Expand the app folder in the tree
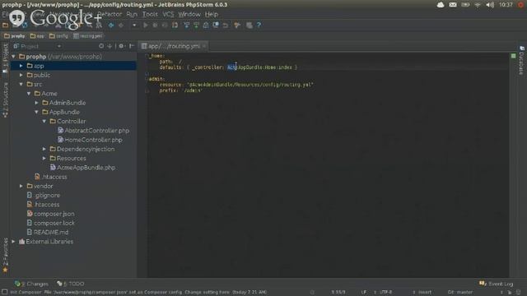Image resolution: width=527 pixels, height=296 pixels. pos(21,66)
